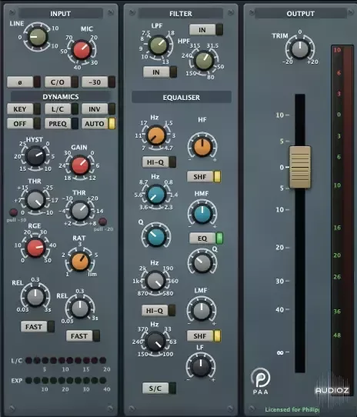Click the OUTPUT section header
Image resolution: width=357 pixels, height=417 pixels.
301,14
